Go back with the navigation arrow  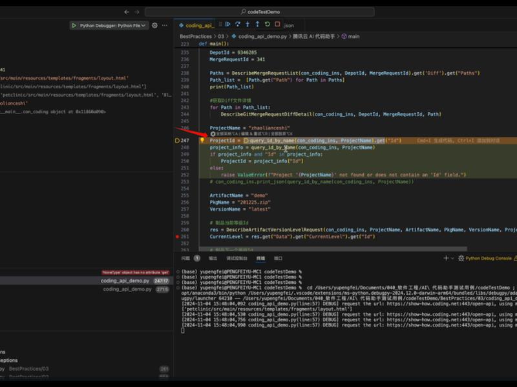(127, 12)
